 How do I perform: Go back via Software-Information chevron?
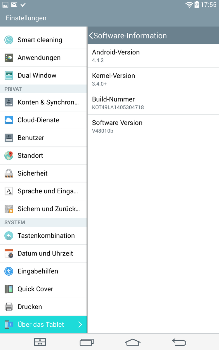click(x=91, y=36)
